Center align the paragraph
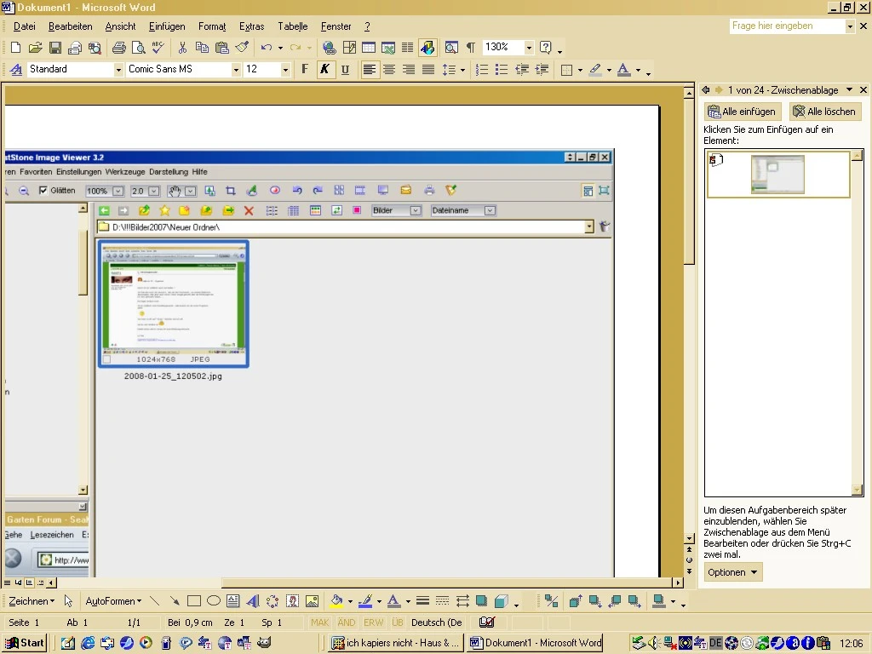The width and height of the screenshot is (872, 654). (388, 70)
